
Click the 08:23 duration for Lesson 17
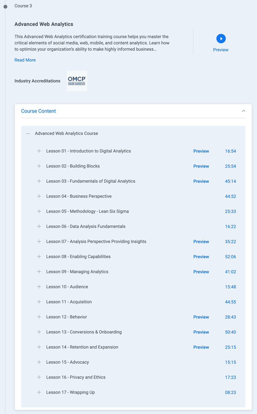point(230,393)
